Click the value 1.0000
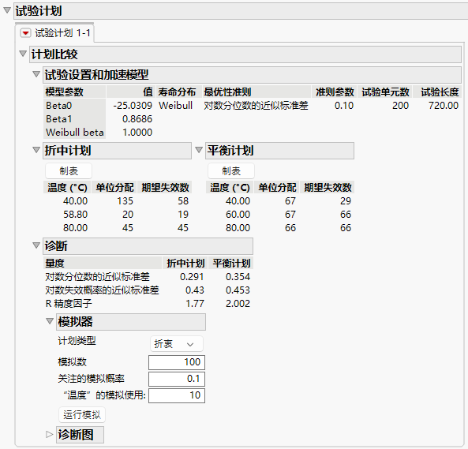Image resolution: width=468 pixels, height=449 pixels. [137, 132]
